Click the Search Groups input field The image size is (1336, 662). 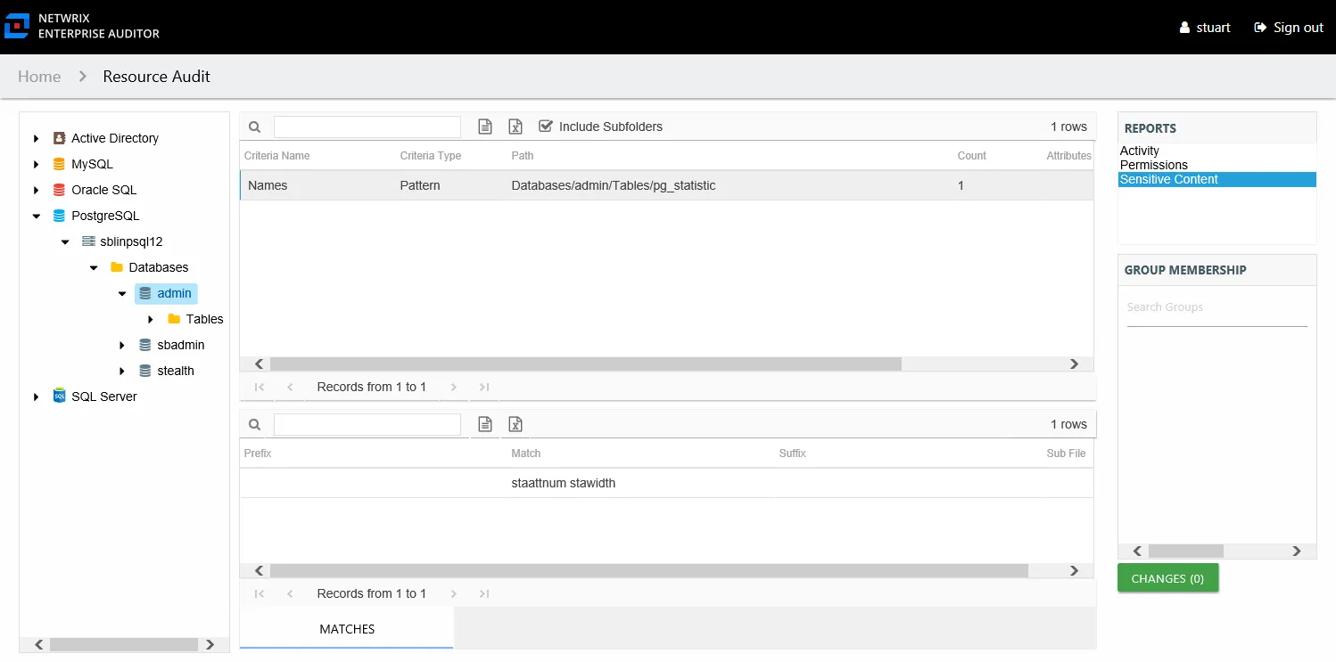click(1216, 307)
